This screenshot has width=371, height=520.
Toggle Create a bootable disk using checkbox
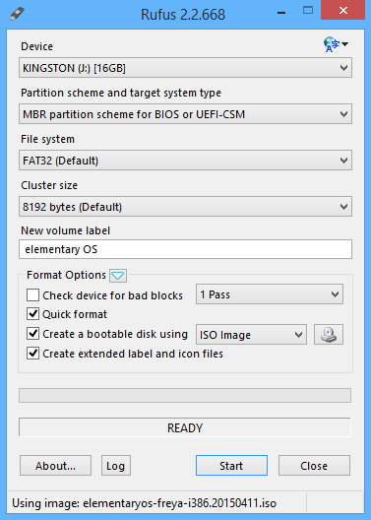click(x=32, y=334)
